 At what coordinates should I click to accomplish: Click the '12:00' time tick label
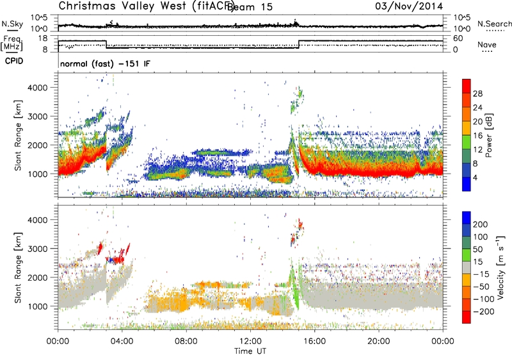click(250, 342)
